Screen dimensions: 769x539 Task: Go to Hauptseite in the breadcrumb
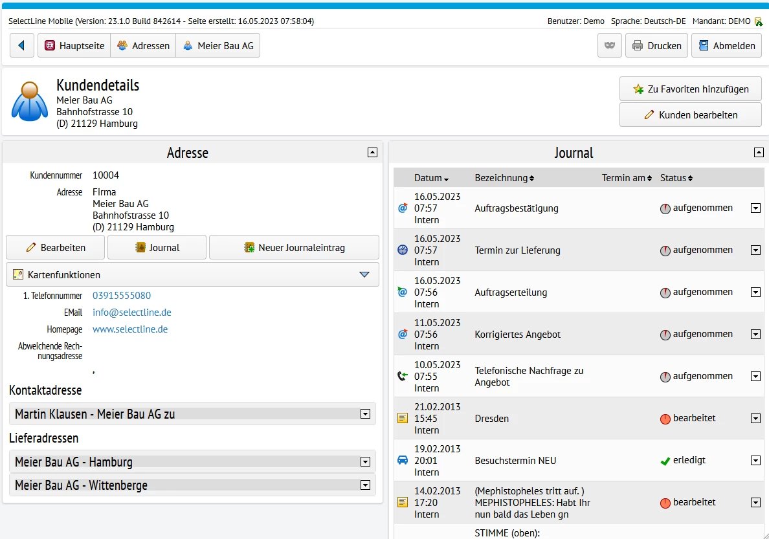tap(74, 46)
